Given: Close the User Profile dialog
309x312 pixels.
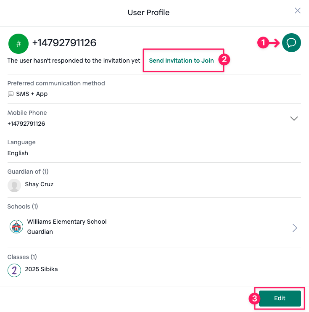Looking at the screenshot, I should pos(298,11).
